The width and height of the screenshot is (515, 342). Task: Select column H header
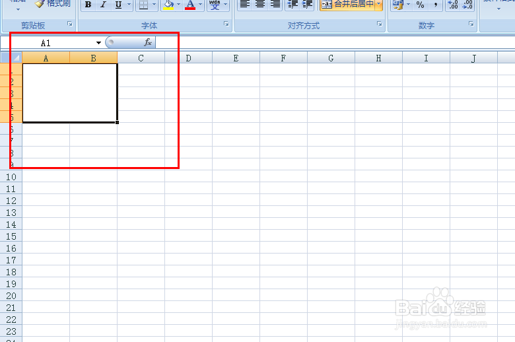point(378,58)
